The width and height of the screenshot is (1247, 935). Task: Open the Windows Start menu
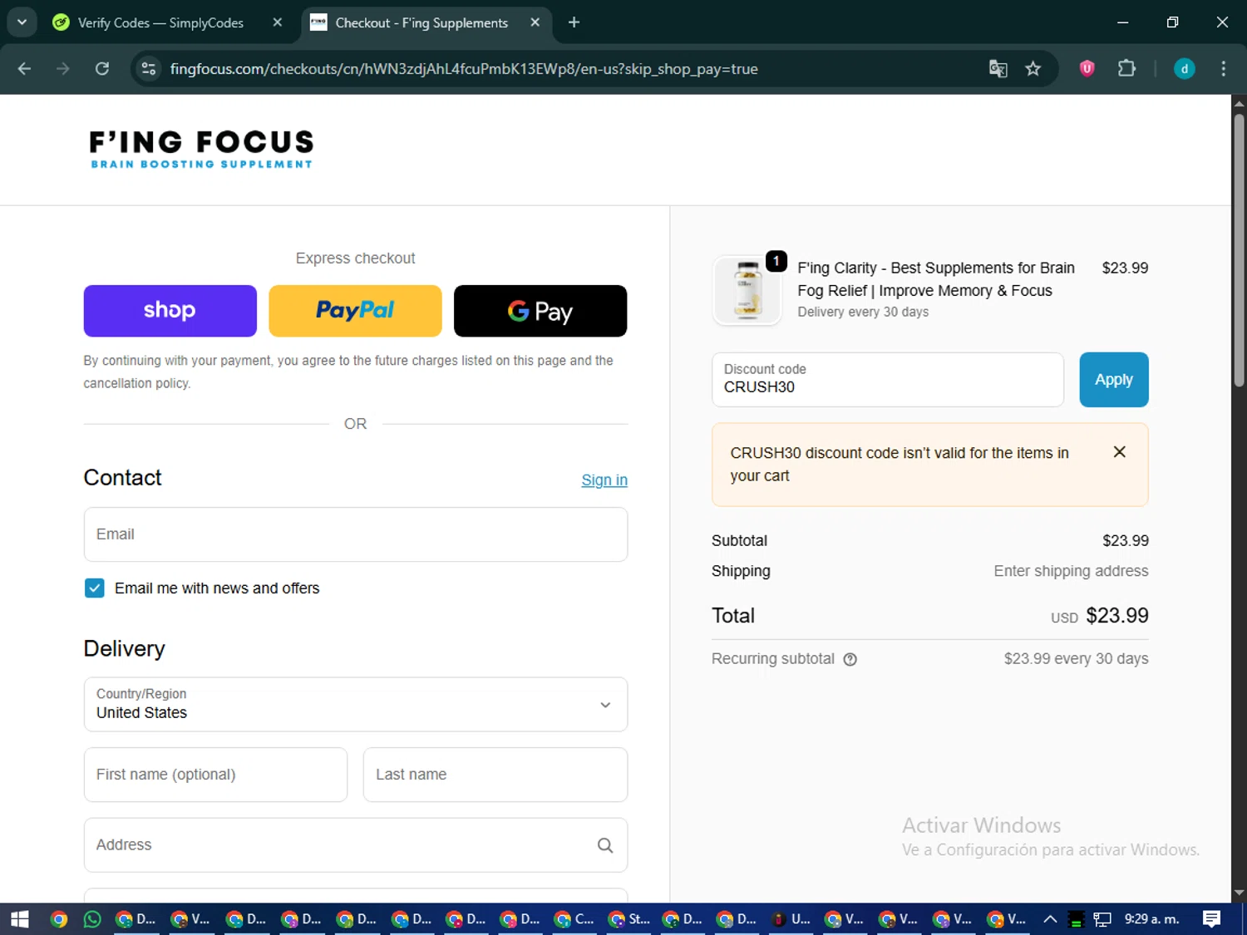coord(20,919)
